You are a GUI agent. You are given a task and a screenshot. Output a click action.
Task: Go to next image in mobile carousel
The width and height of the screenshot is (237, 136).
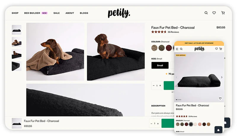point(222,77)
